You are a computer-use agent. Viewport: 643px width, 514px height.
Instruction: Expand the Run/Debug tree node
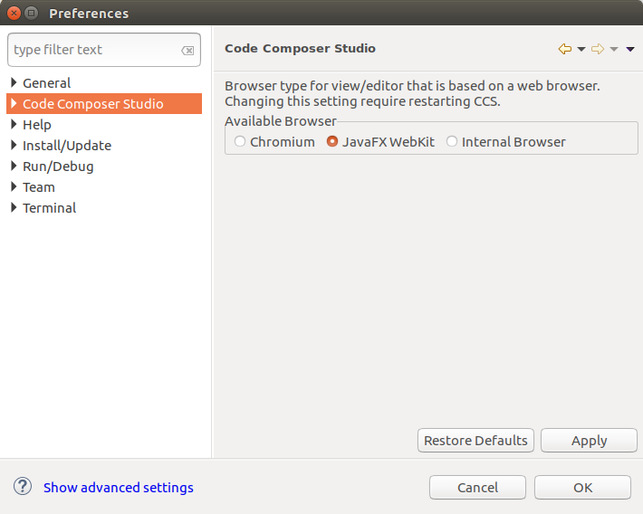click(x=14, y=167)
